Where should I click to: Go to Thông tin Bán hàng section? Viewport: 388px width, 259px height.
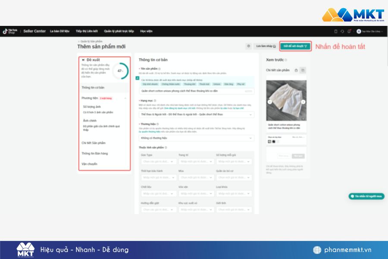(x=94, y=153)
